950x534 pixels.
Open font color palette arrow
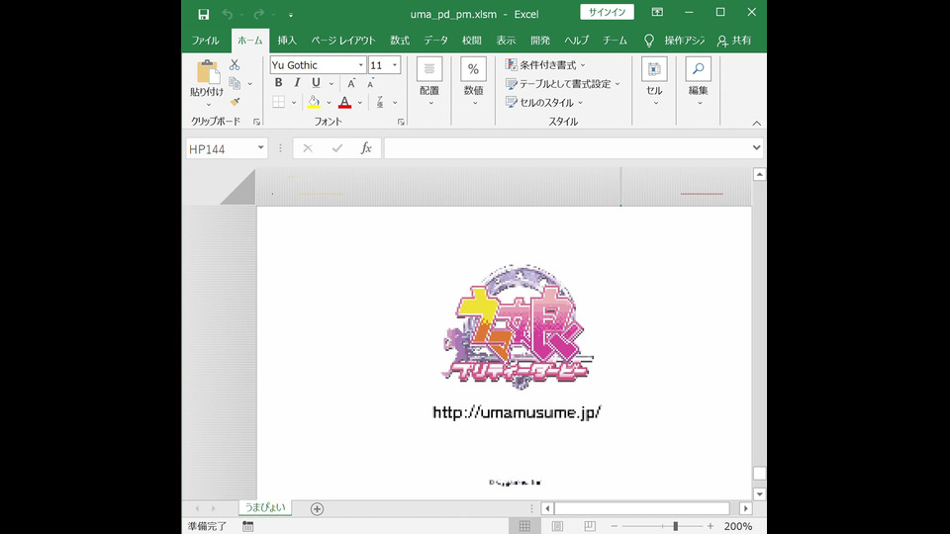(x=360, y=102)
